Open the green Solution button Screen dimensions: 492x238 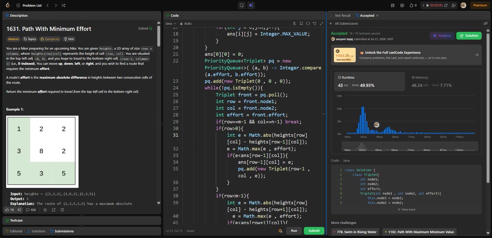[x=469, y=36]
